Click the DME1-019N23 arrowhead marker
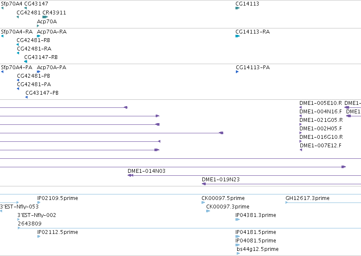The height and width of the screenshot is (256, 361). point(204,184)
